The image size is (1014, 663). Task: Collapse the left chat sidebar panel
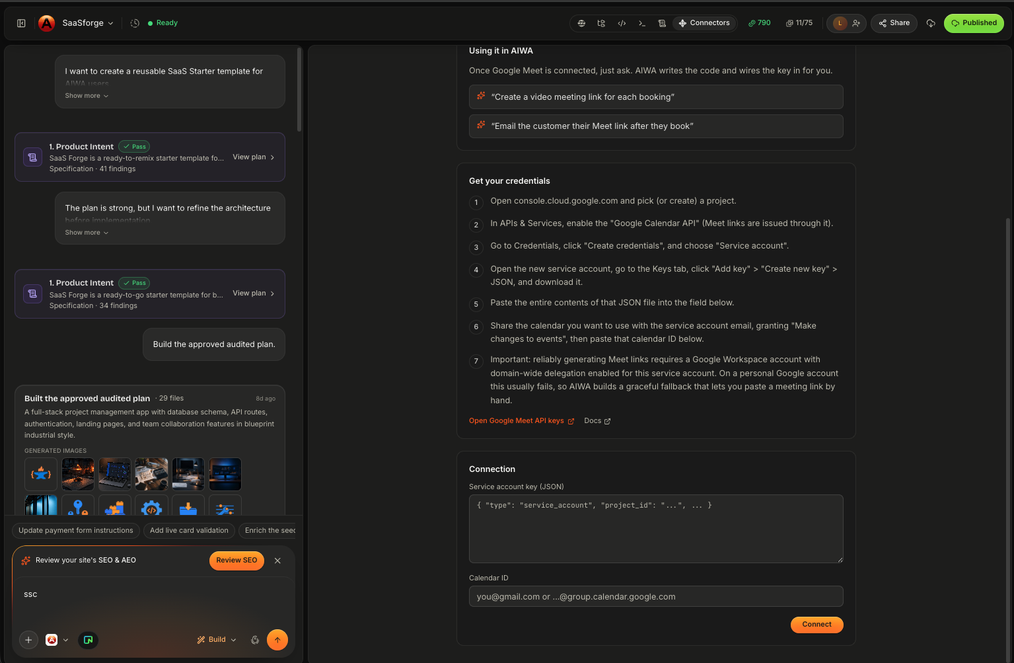(x=21, y=23)
